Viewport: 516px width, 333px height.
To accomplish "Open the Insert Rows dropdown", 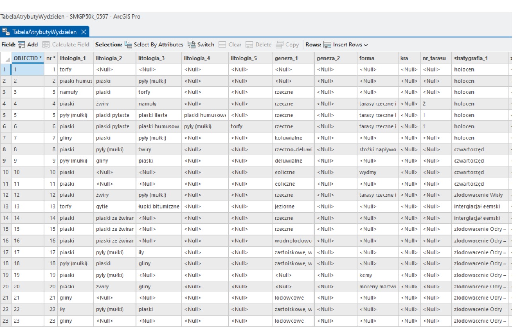I will 346,45.
